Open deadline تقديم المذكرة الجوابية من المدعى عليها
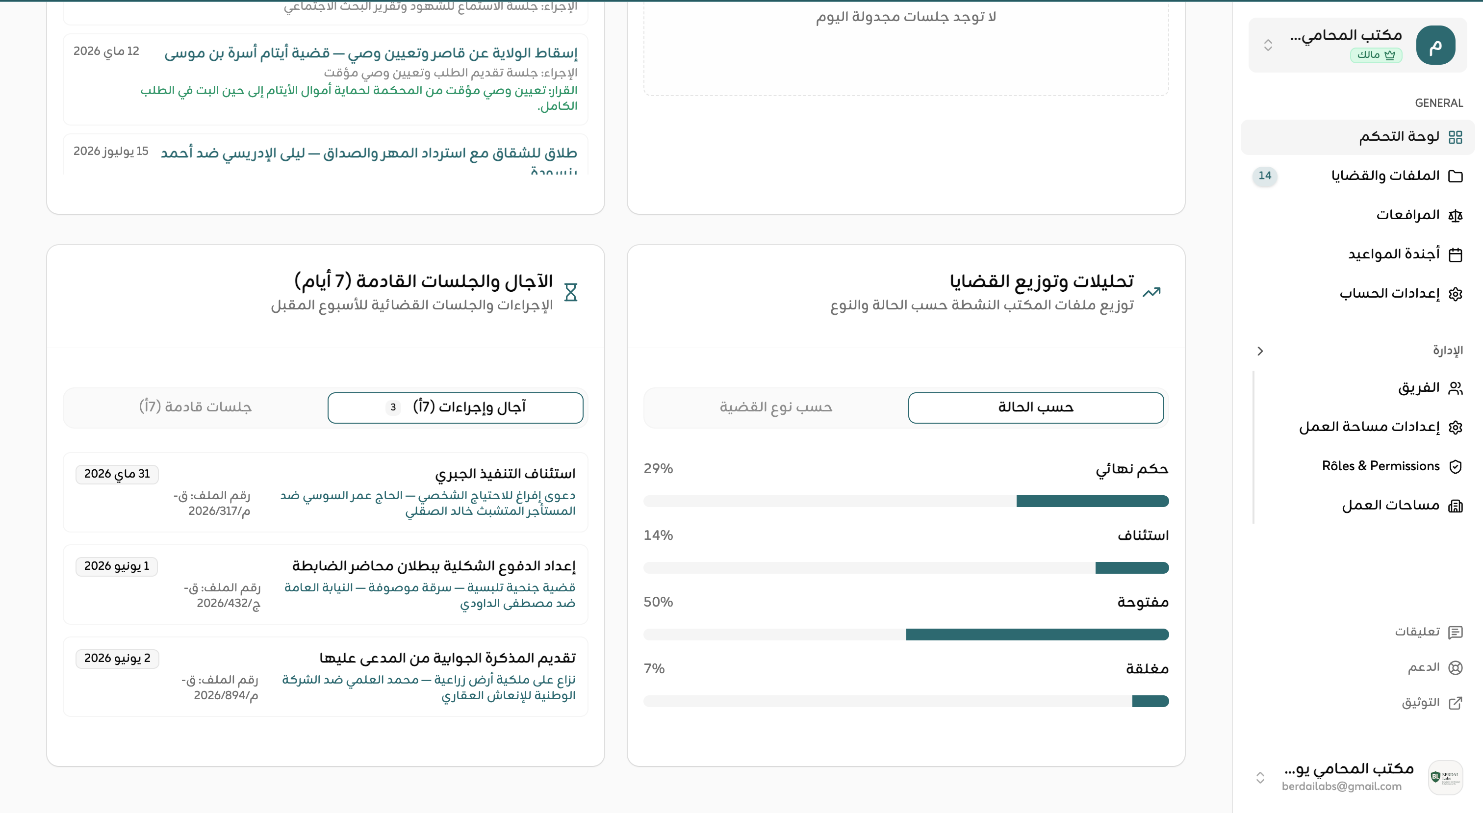 click(x=447, y=658)
